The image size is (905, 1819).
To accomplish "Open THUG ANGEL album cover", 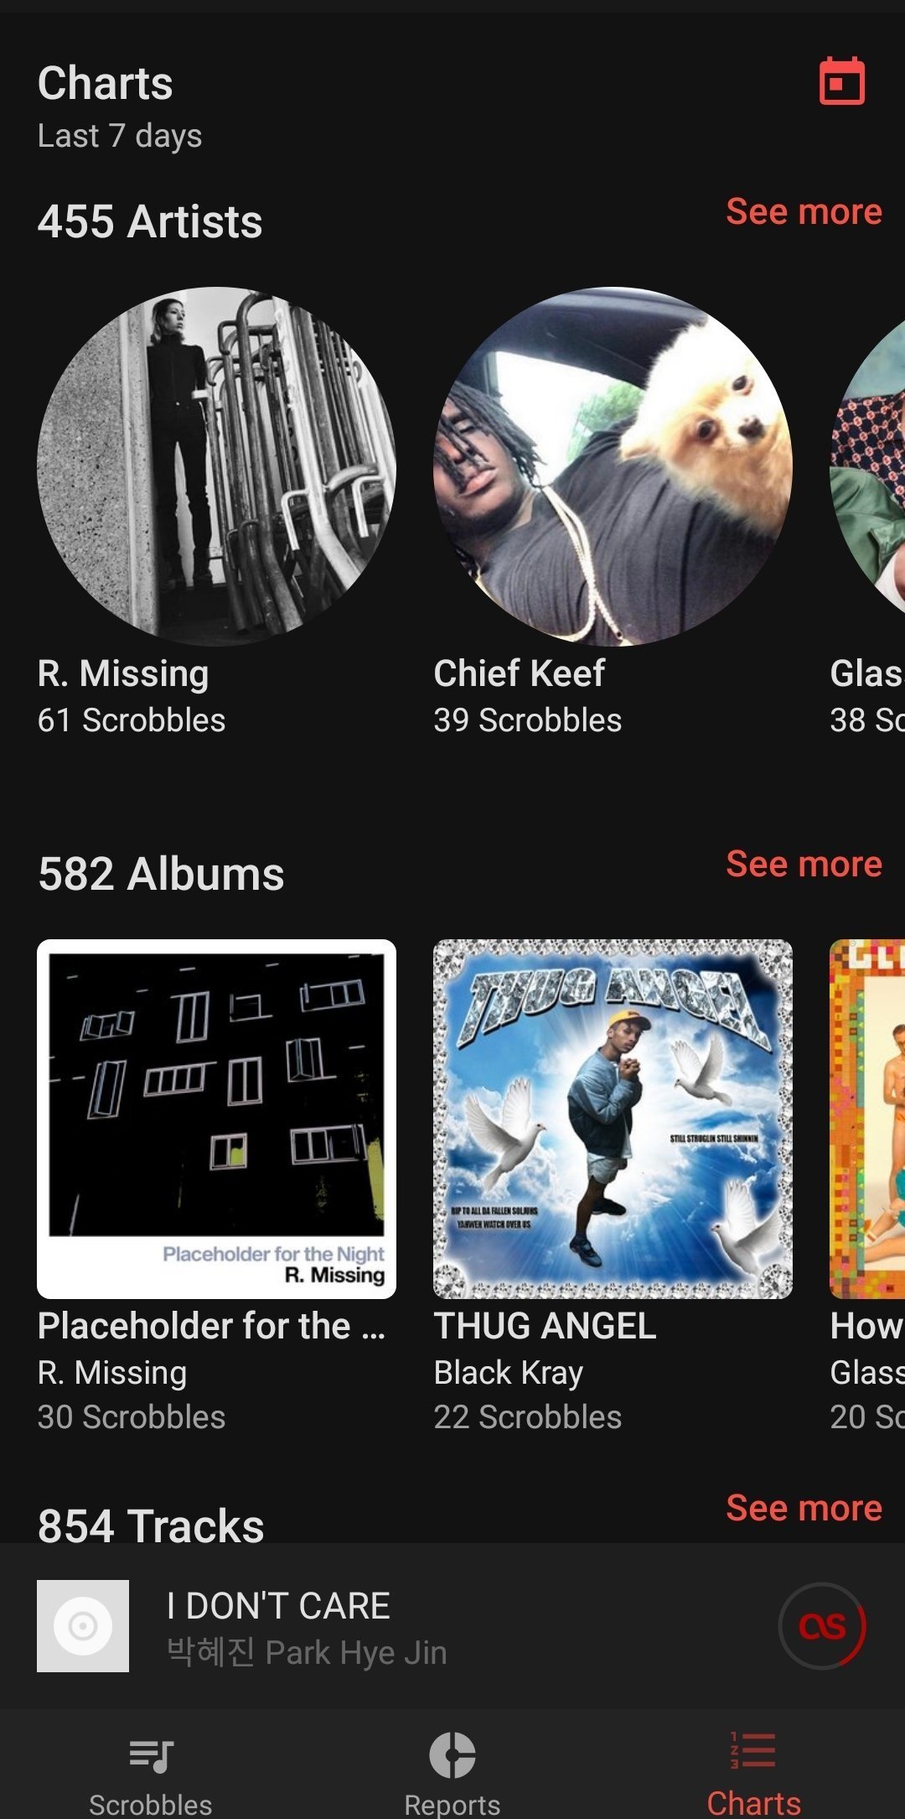I will pyautogui.click(x=613, y=1119).
